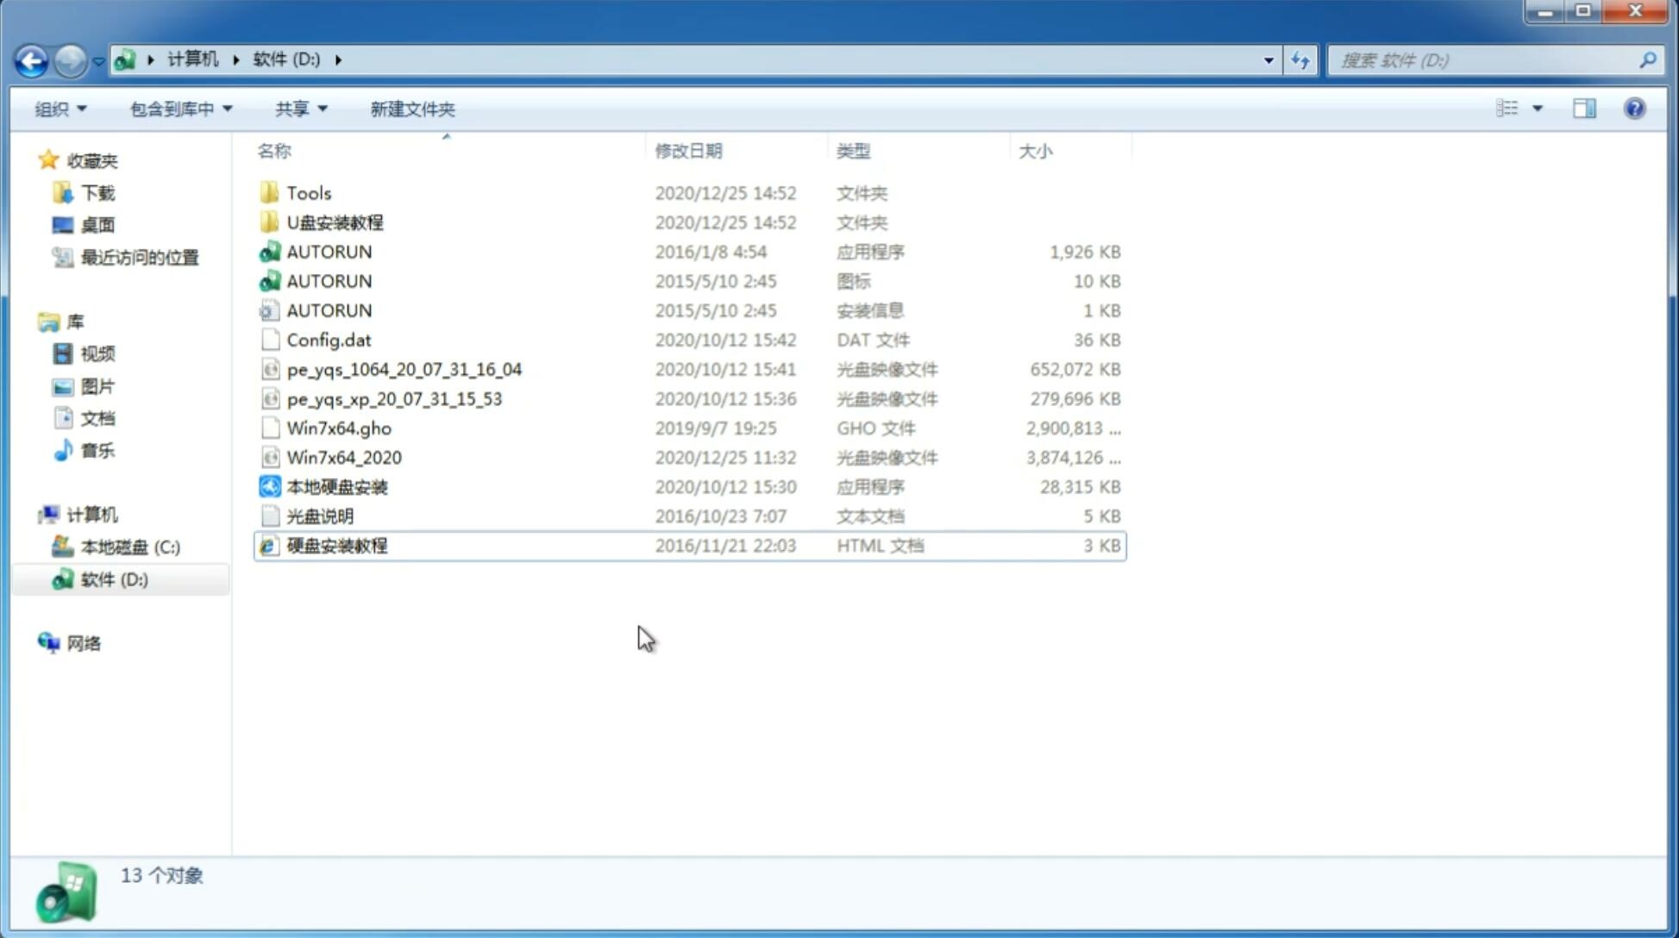The height and width of the screenshot is (938, 1679).
Task: Click 包含到库中 dropdown button
Action: point(179,109)
